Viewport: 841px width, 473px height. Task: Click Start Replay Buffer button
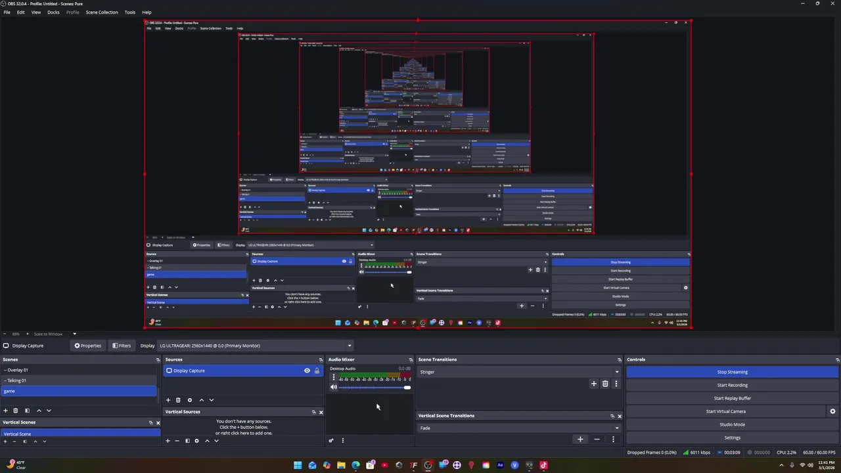pos(732,398)
